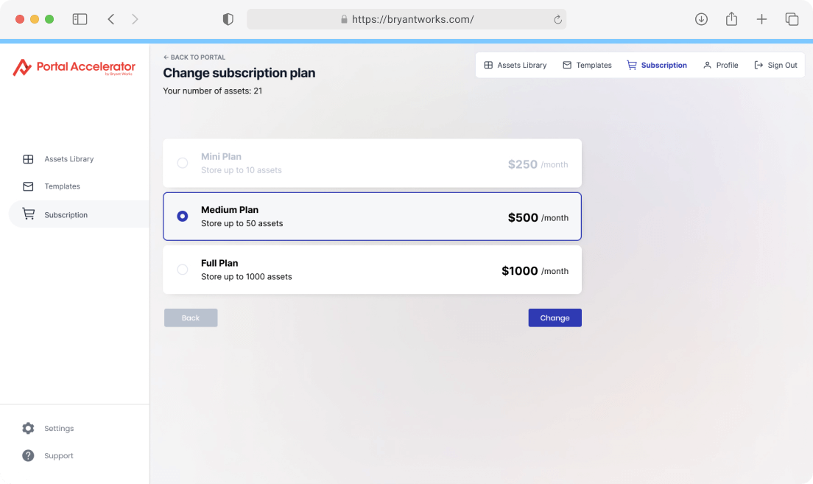Click the browser address bar

click(406, 19)
